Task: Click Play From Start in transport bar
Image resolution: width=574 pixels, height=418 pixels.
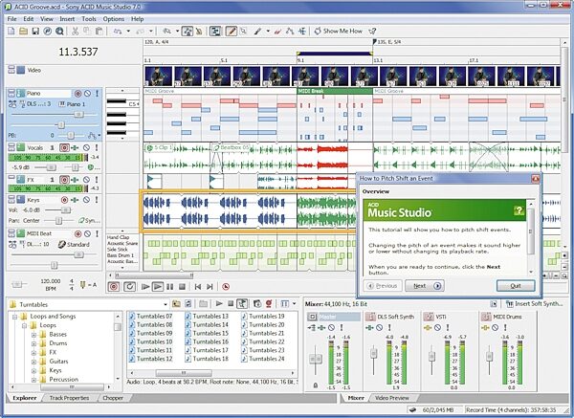Action: [x=145, y=287]
